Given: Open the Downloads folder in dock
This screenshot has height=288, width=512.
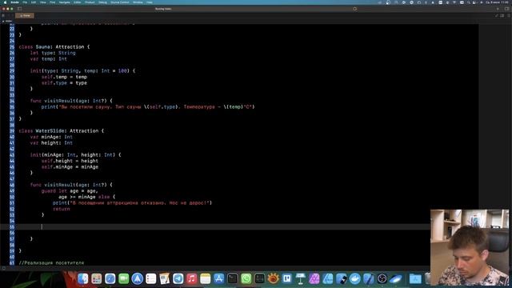Looking at the screenshot, I should [415, 278].
